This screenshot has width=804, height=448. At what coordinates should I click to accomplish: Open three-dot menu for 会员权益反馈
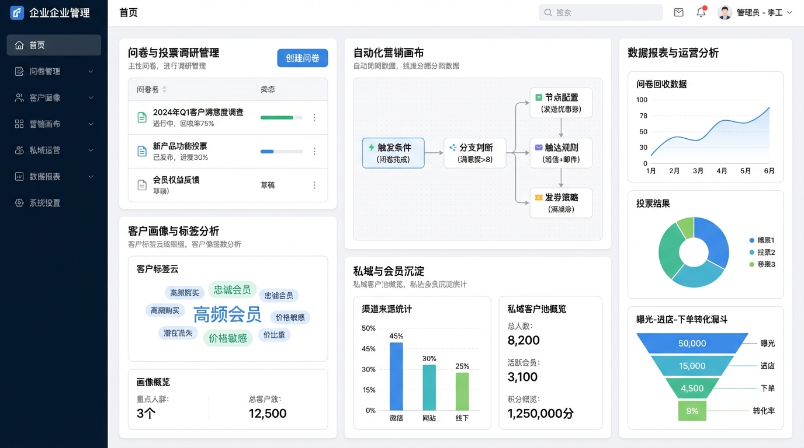314,185
